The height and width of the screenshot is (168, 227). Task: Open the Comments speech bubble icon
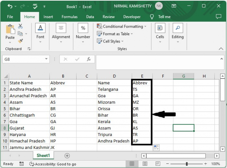click(x=219, y=17)
